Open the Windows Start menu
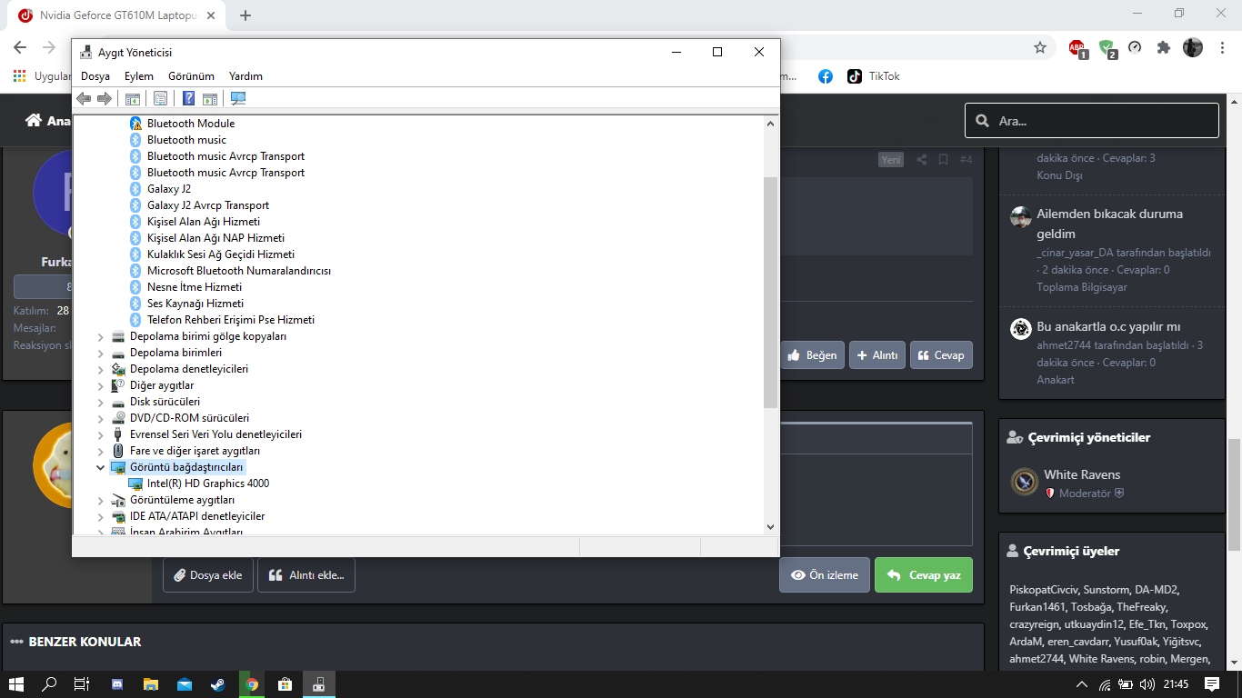The height and width of the screenshot is (698, 1242). [16, 684]
